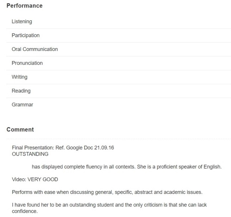
Task: Click the Performance section heading
Action: pos(25,6)
